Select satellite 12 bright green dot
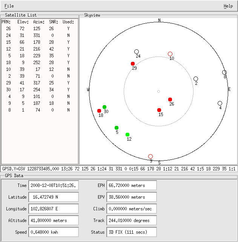238x242 pixels. coord(127,135)
